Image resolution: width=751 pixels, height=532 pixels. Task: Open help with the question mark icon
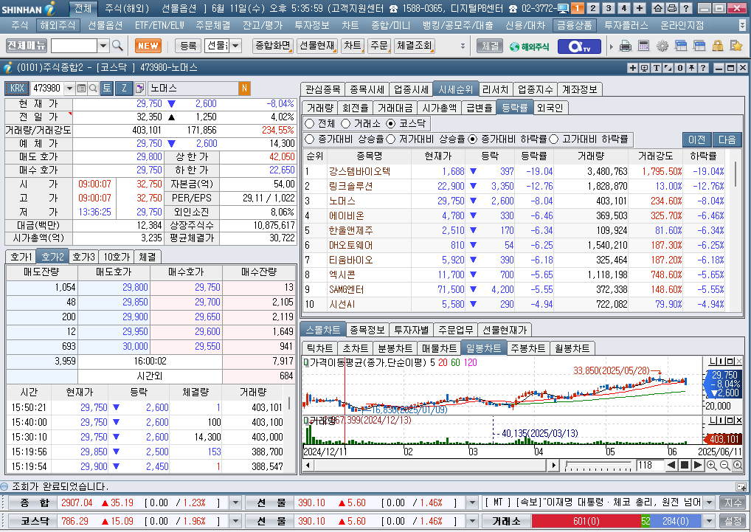click(685, 8)
